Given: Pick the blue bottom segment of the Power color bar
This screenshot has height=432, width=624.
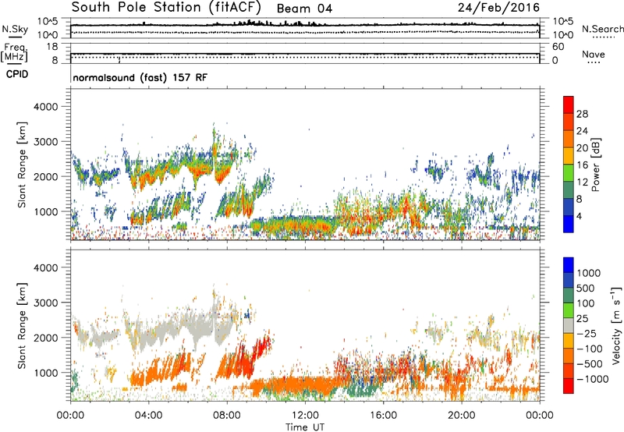Looking at the screenshot, I should click(x=569, y=224).
